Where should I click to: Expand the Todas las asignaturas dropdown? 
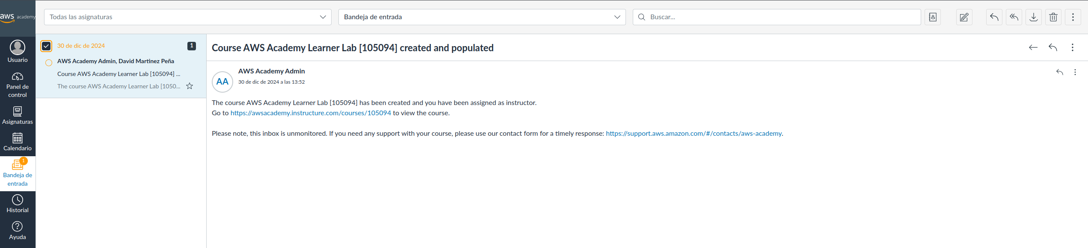187,17
